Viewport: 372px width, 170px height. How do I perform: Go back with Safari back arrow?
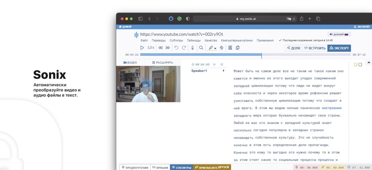coord(149,19)
